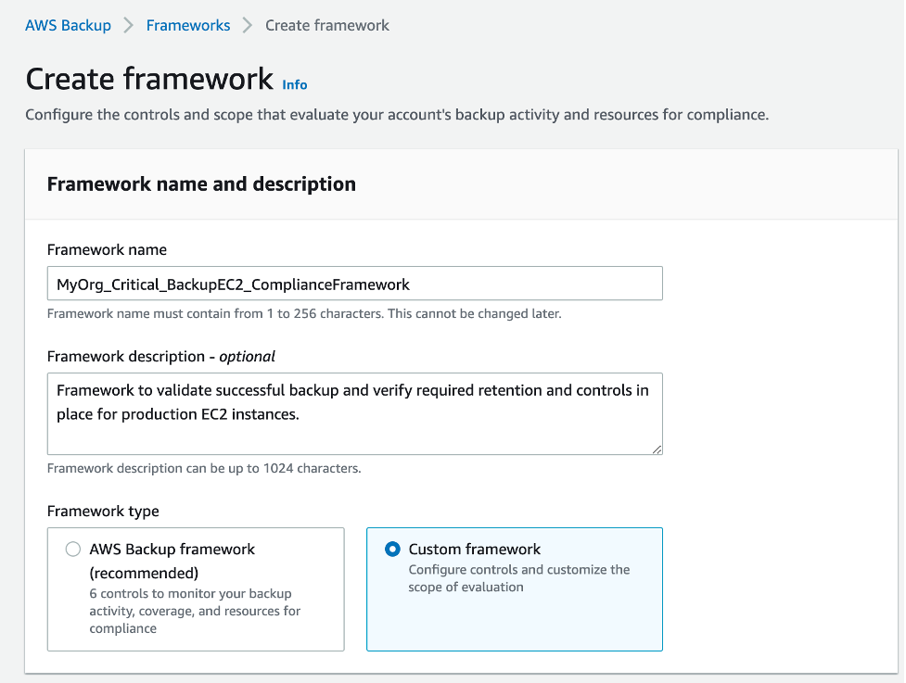The width and height of the screenshot is (906, 683).
Task: Click the Framework type label
Action: (x=94, y=511)
